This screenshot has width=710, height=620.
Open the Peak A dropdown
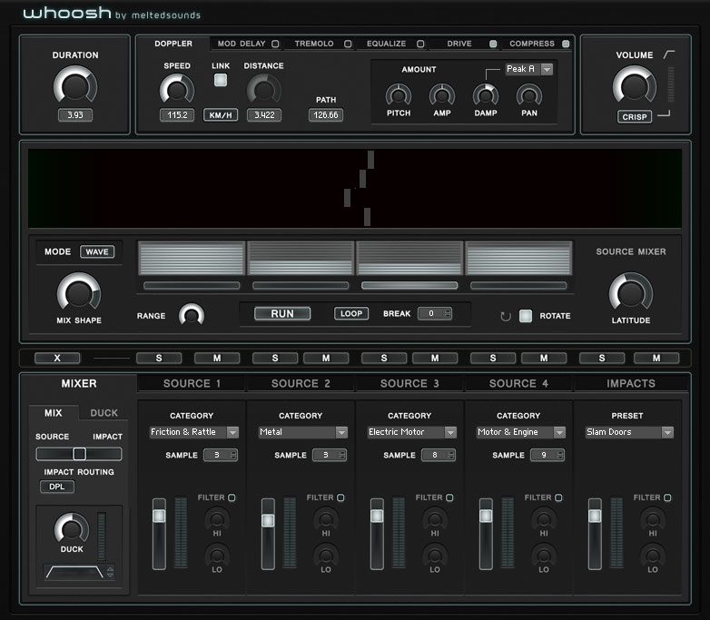click(528, 69)
